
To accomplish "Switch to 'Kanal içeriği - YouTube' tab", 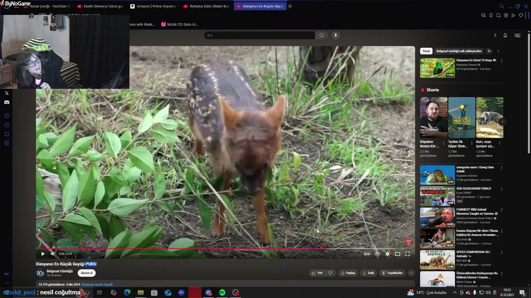I will (47, 6).
